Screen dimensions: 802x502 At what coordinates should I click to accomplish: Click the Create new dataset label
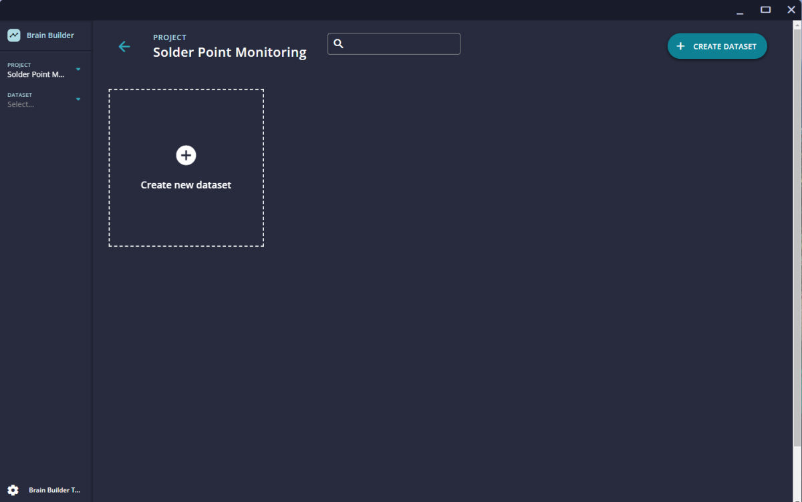pyautogui.click(x=186, y=185)
